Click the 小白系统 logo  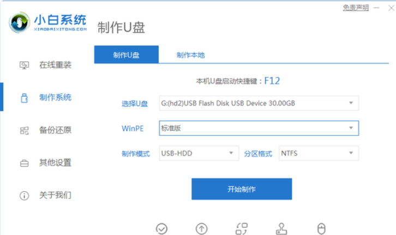(48, 22)
